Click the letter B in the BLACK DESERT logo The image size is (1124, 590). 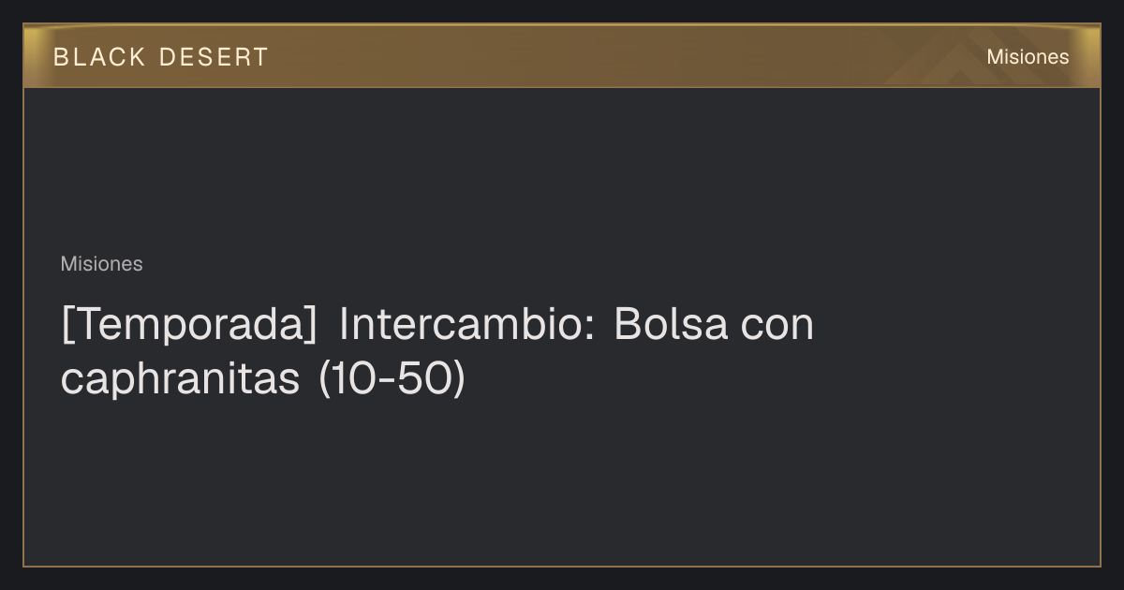pos(60,57)
